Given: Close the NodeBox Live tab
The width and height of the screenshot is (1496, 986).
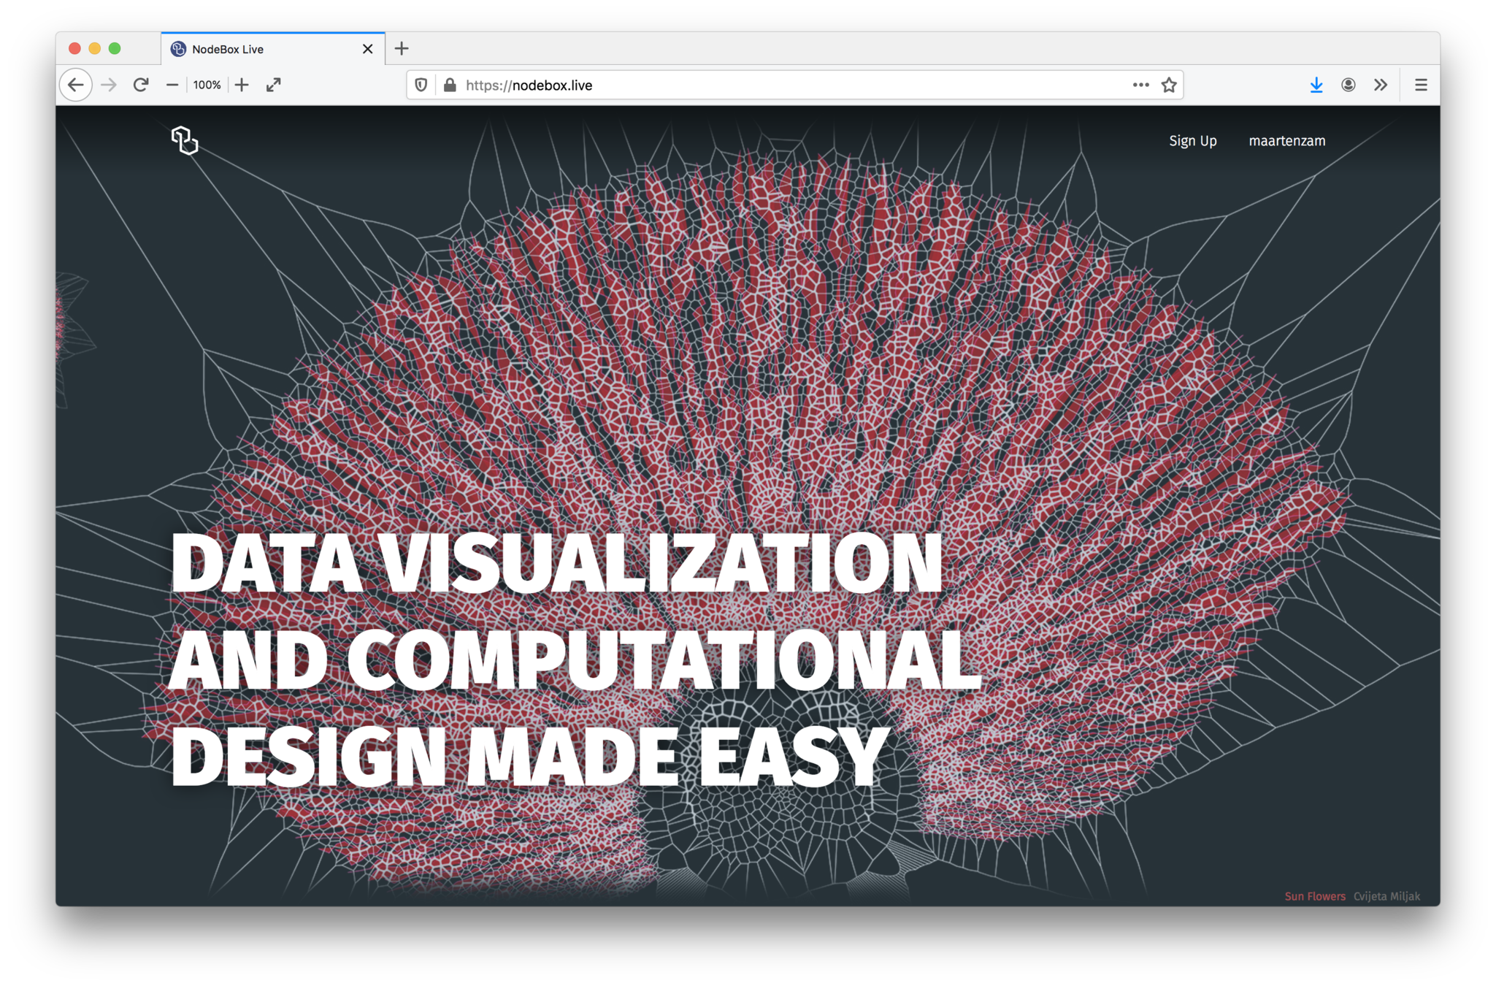Looking at the screenshot, I should pyautogui.click(x=367, y=49).
